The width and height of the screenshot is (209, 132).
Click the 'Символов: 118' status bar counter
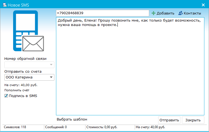pos(14,127)
